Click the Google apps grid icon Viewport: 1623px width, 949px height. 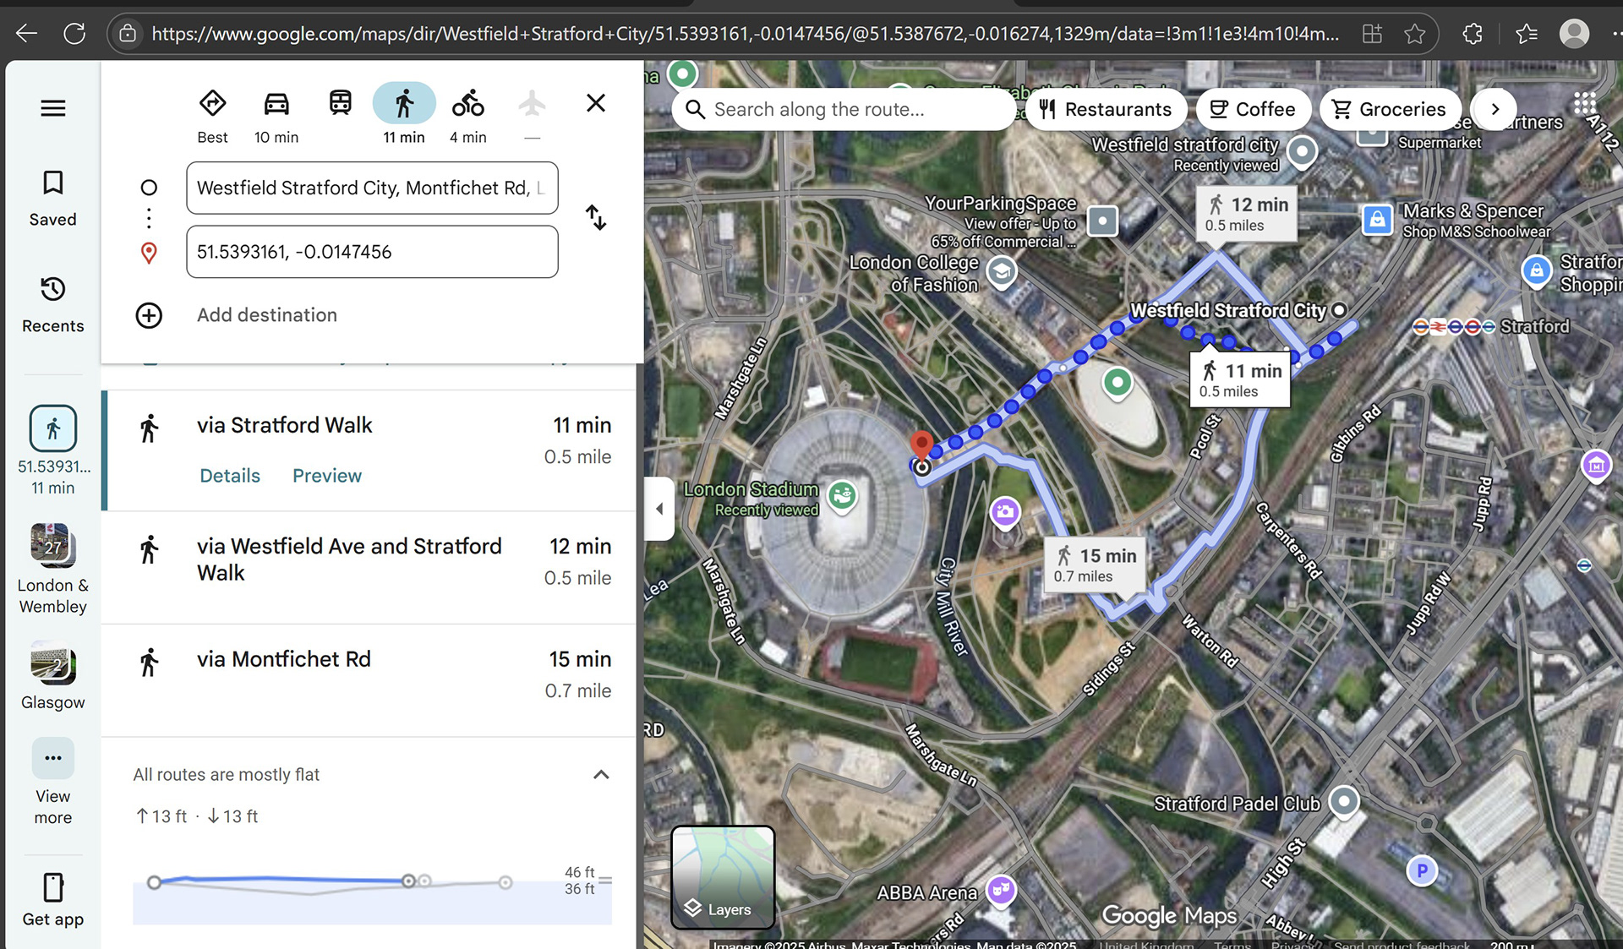click(1585, 104)
